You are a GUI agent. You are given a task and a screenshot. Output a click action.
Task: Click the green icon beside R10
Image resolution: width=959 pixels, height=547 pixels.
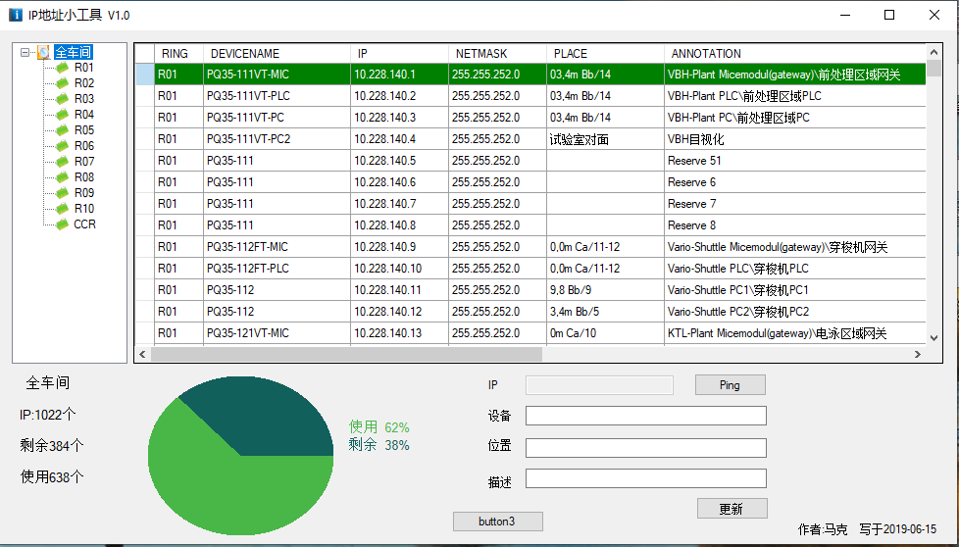(63, 209)
